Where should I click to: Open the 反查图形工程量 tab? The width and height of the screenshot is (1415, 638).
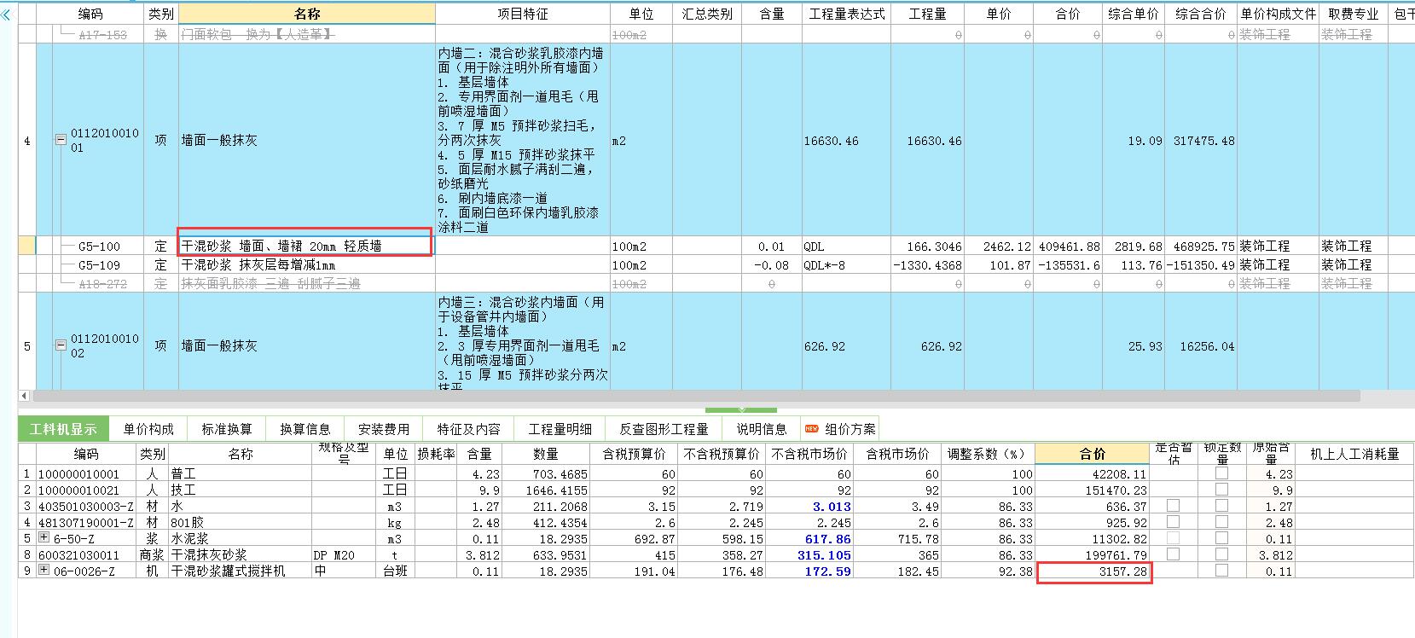[x=664, y=428]
